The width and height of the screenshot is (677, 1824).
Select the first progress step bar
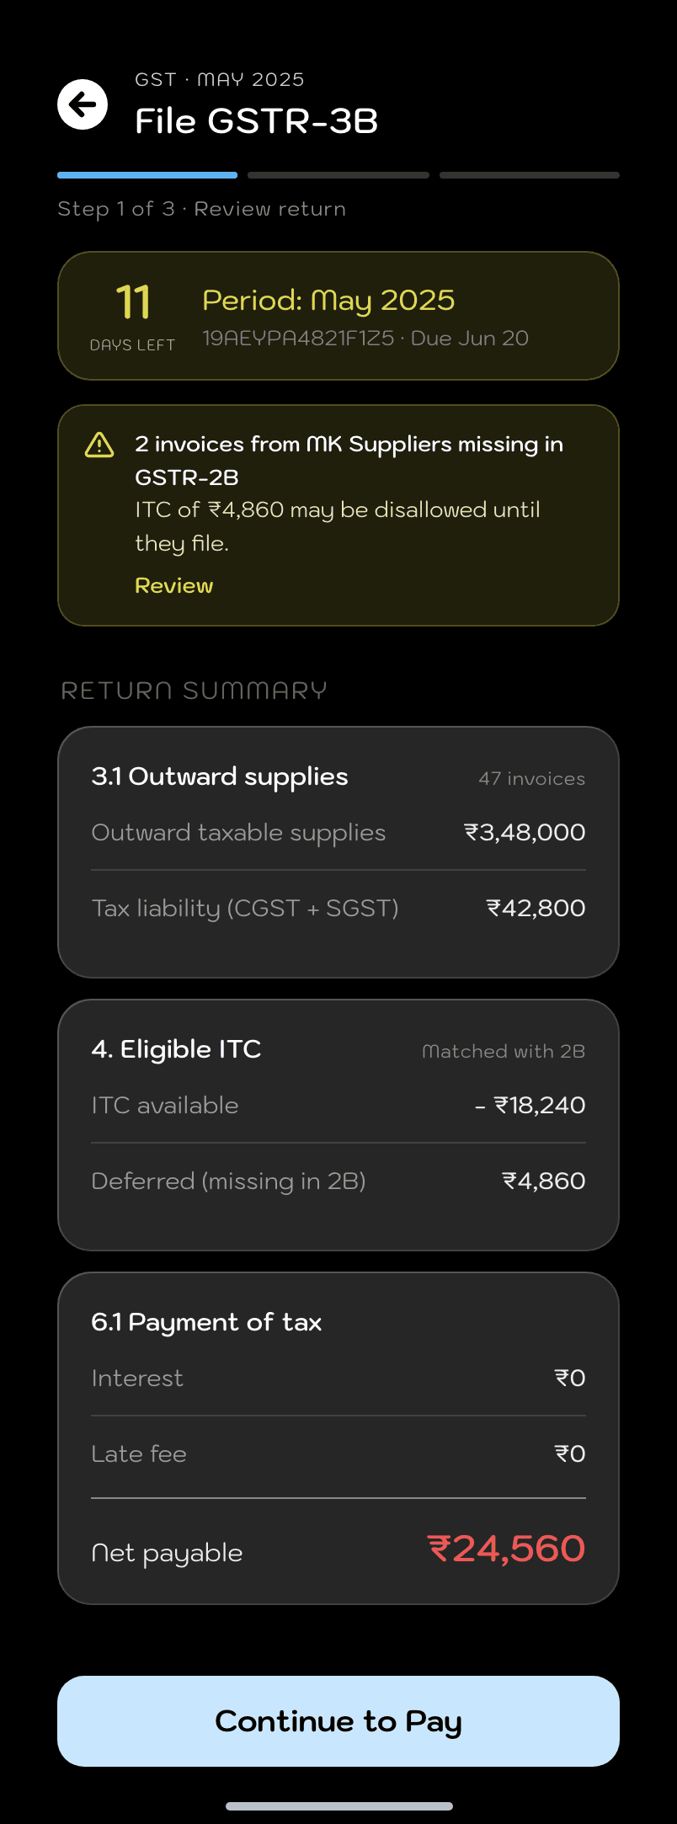pos(147,175)
